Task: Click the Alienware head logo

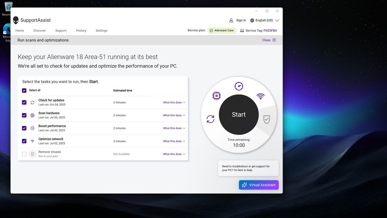Action: coord(16,20)
